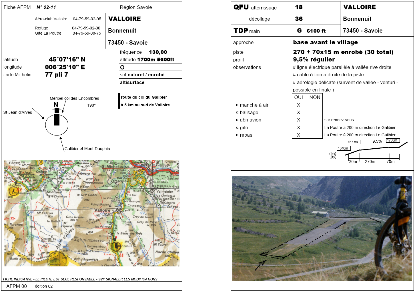Select the TDP value 'G 6100 ft'
The image size is (419, 295).
coord(311,31)
